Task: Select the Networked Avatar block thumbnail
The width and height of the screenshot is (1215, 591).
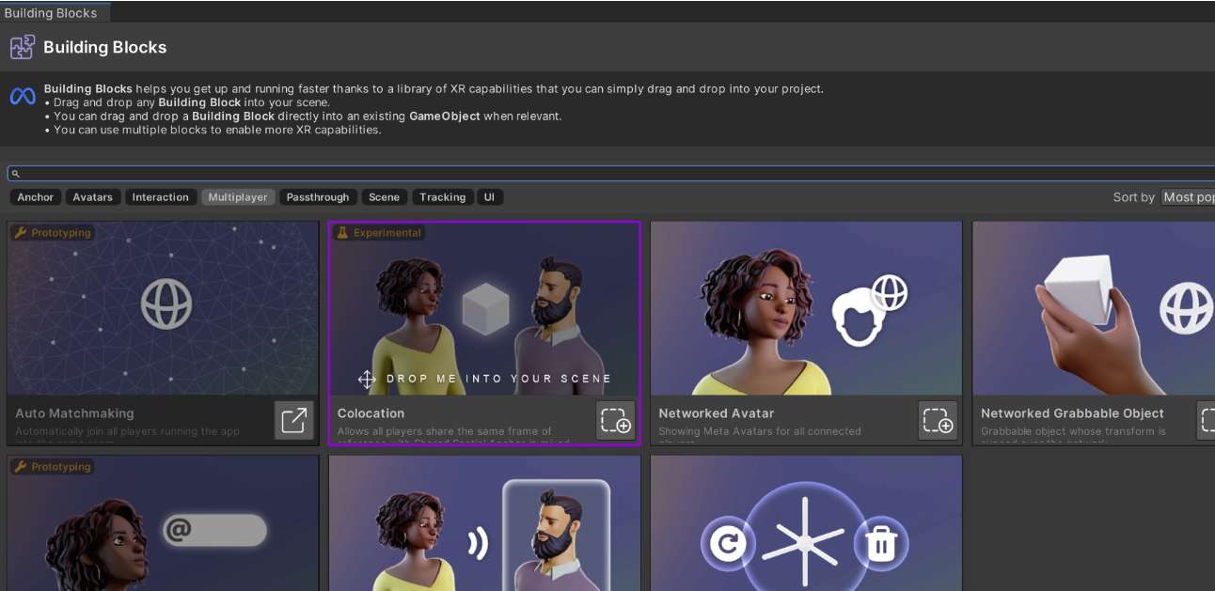Action: (x=806, y=308)
